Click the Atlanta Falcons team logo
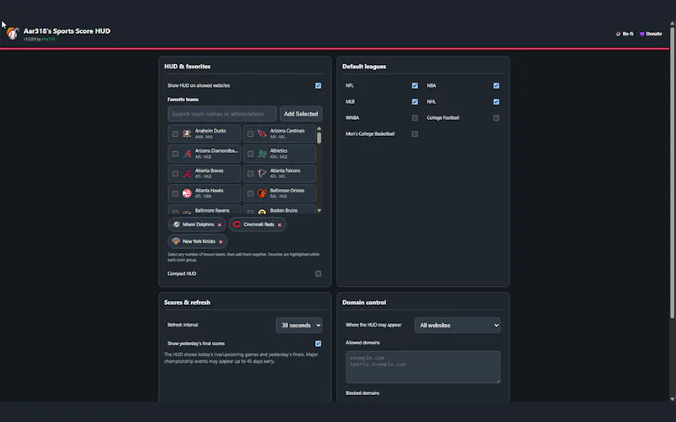The width and height of the screenshot is (676, 422). [262, 174]
